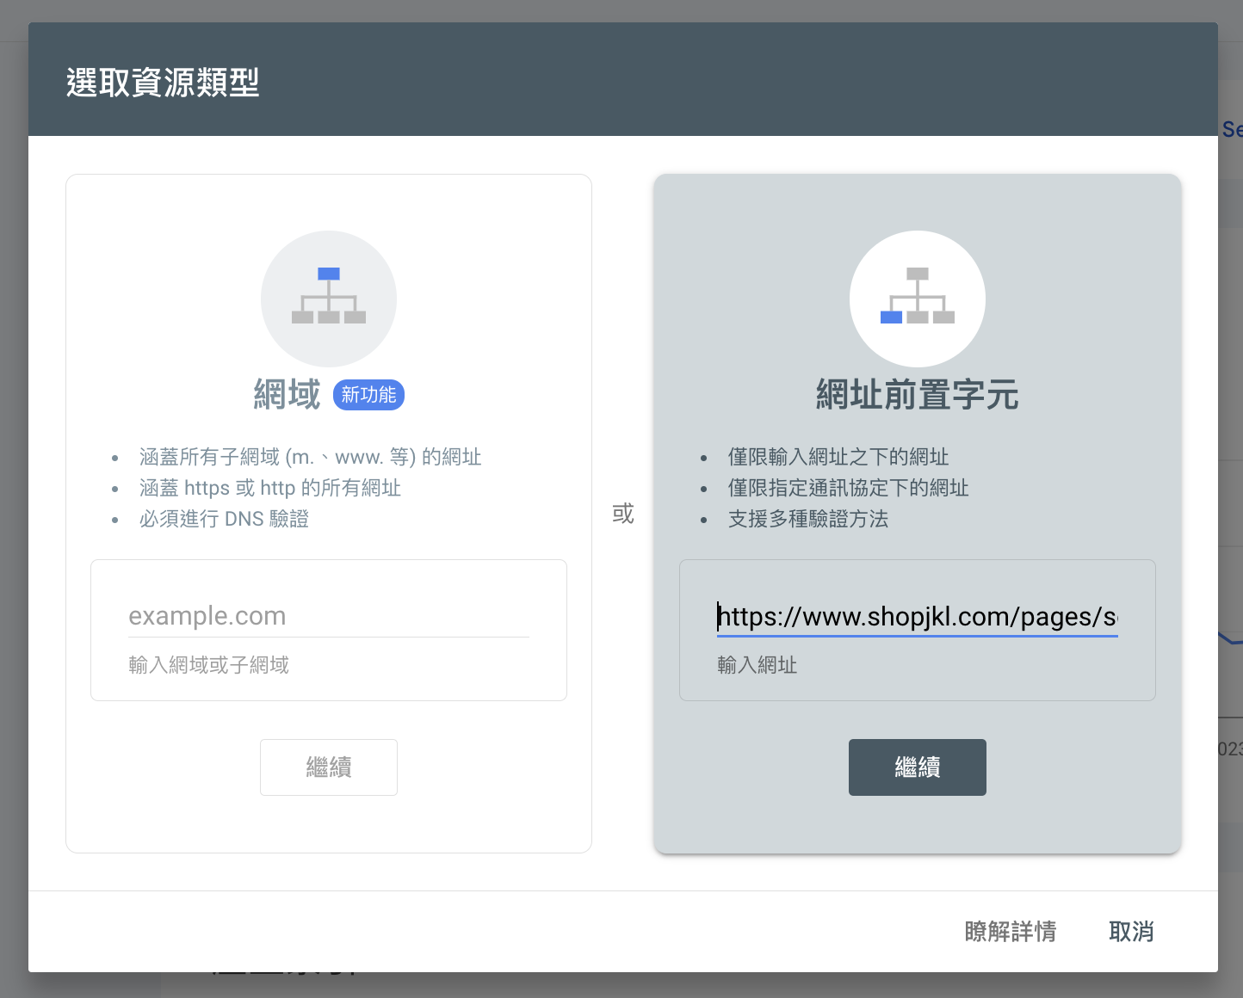This screenshot has height=998, width=1243.
Task: Select the 網址前置字元 heading
Action: click(x=917, y=395)
